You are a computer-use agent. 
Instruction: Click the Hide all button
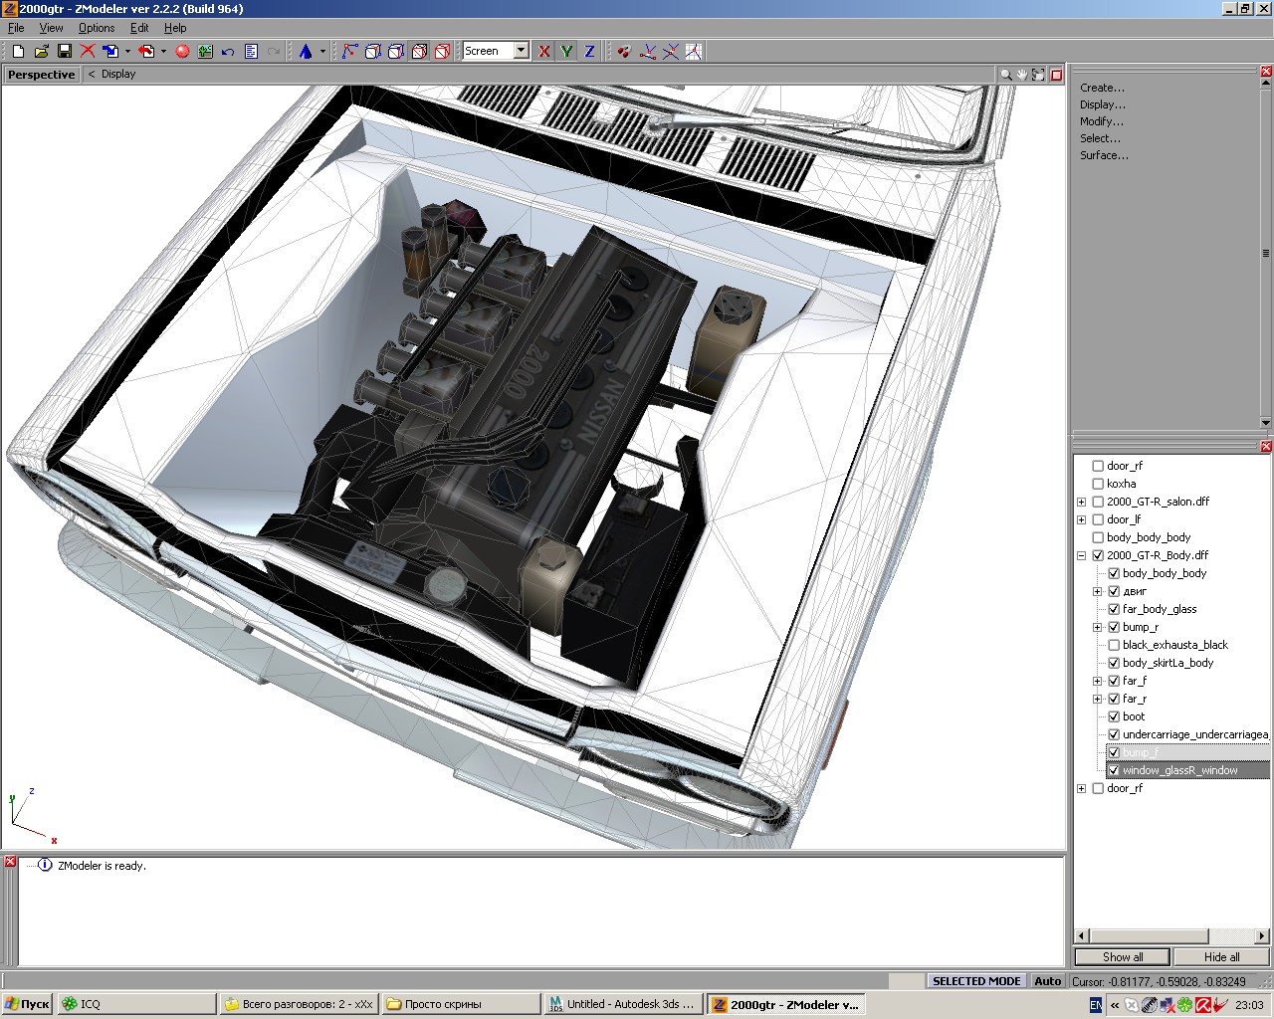click(x=1221, y=956)
